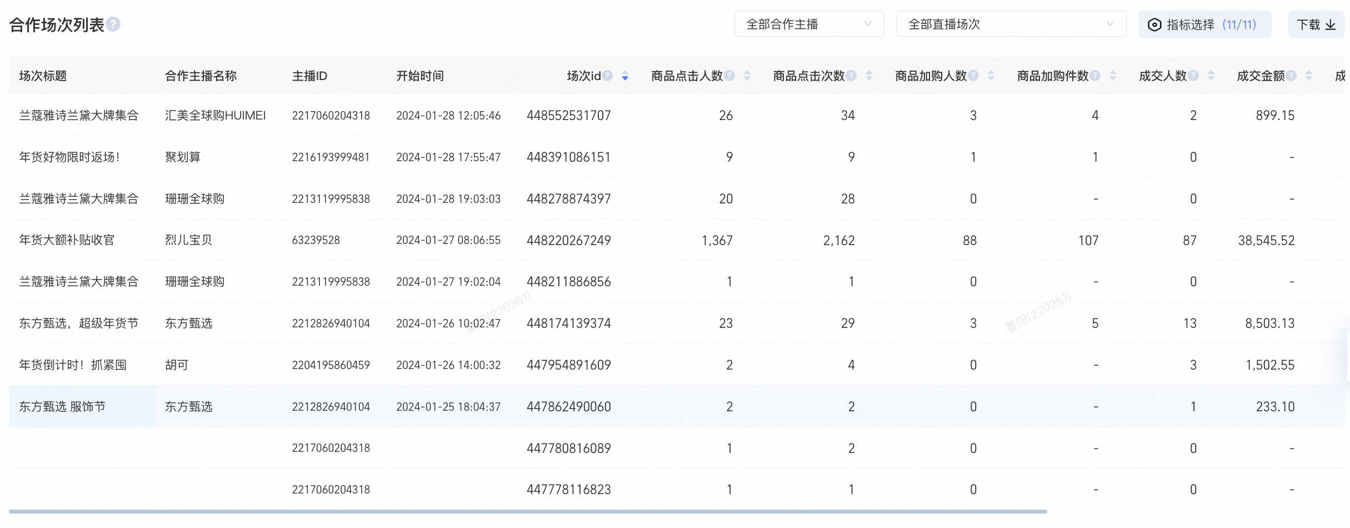The height and width of the screenshot is (528, 1350).
Task: Click the 东方甄选 服饰节 session title
Action: pyautogui.click(x=62, y=407)
